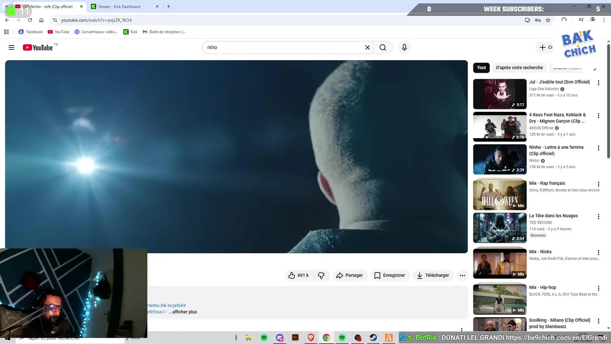This screenshot has height=344, width=611.
Task: Click the Chrome address bar URL
Action: [96, 20]
